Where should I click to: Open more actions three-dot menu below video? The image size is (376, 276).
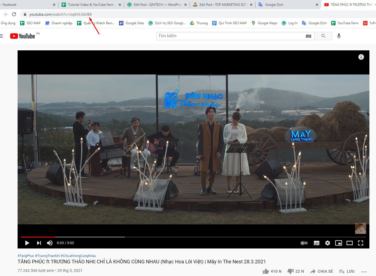(x=364, y=272)
